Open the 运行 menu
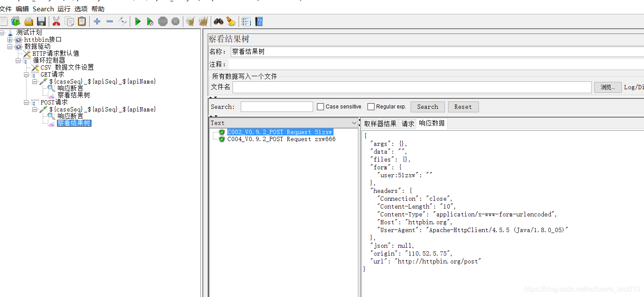 coord(64,9)
